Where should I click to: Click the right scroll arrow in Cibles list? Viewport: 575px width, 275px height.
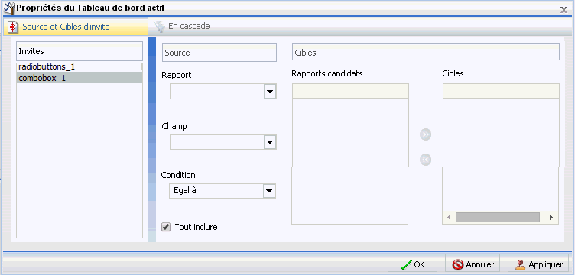click(x=551, y=217)
